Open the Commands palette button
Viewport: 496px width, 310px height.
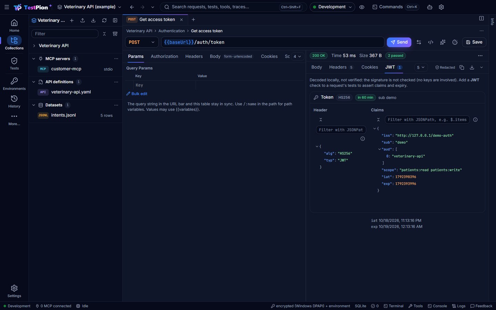click(x=395, y=7)
